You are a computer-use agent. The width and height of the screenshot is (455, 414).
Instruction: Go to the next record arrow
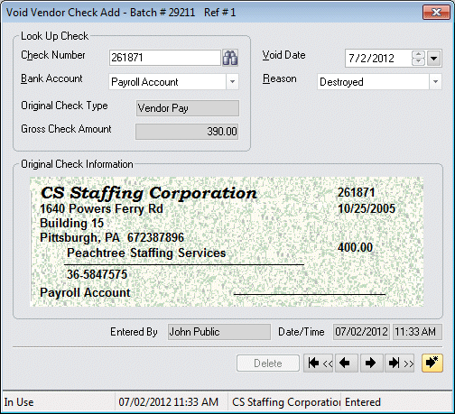point(372,363)
